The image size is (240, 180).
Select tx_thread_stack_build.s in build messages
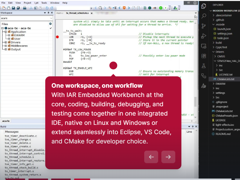(21, 168)
